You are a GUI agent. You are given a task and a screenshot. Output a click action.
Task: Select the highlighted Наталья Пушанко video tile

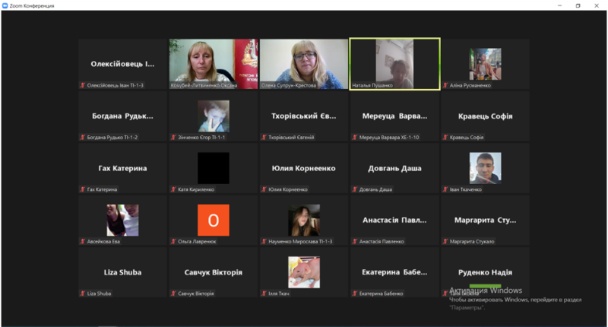coord(394,64)
